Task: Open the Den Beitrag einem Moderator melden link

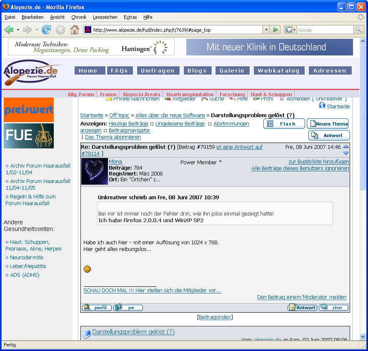Action: point(302,297)
